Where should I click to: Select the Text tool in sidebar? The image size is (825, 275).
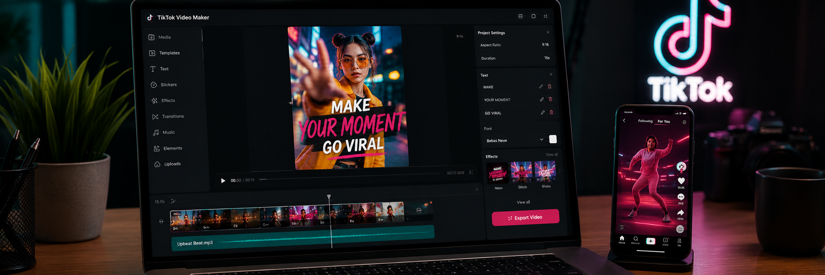point(159,69)
